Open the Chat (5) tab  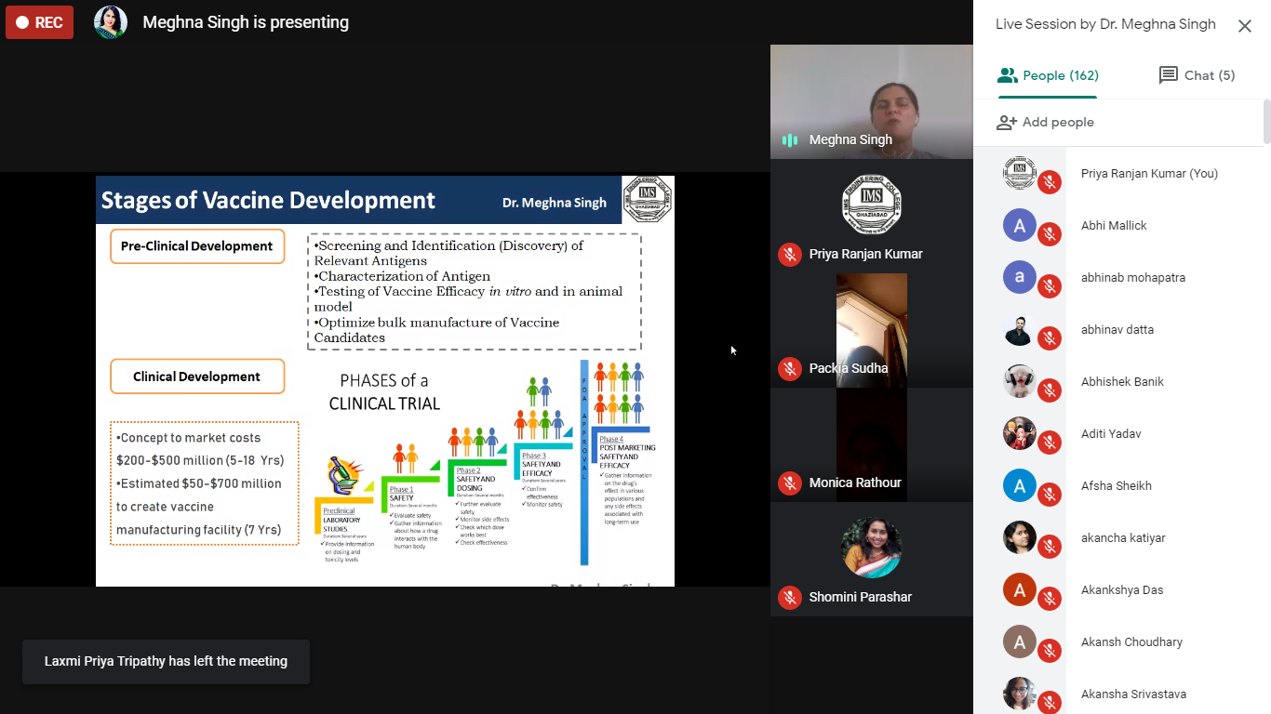pos(1197,75)
